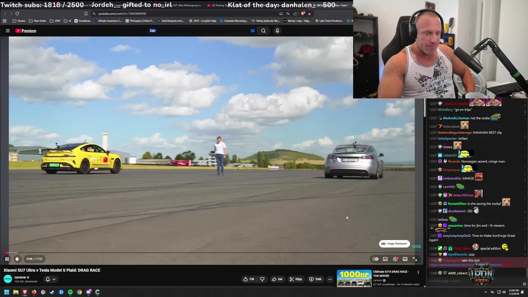Viewport: 528px width, 297px height.
Task: Open Steam from the taskbar
Action: click(x=52, y=292)
